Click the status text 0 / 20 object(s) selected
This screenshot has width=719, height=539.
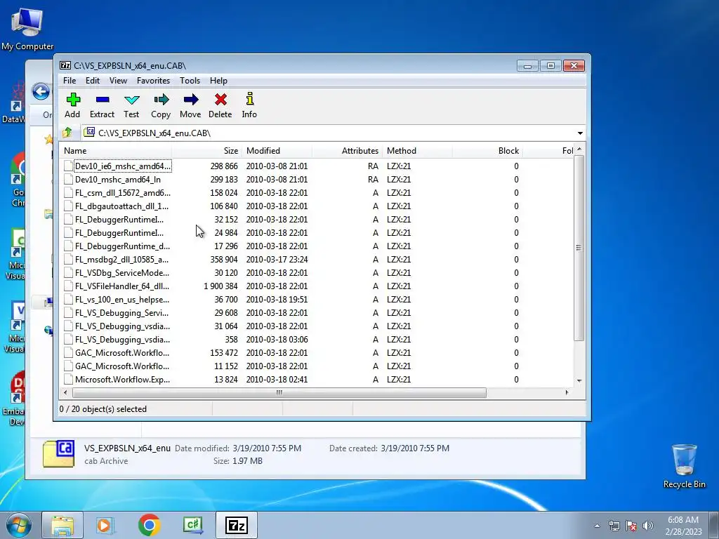(x=103, y=409)
